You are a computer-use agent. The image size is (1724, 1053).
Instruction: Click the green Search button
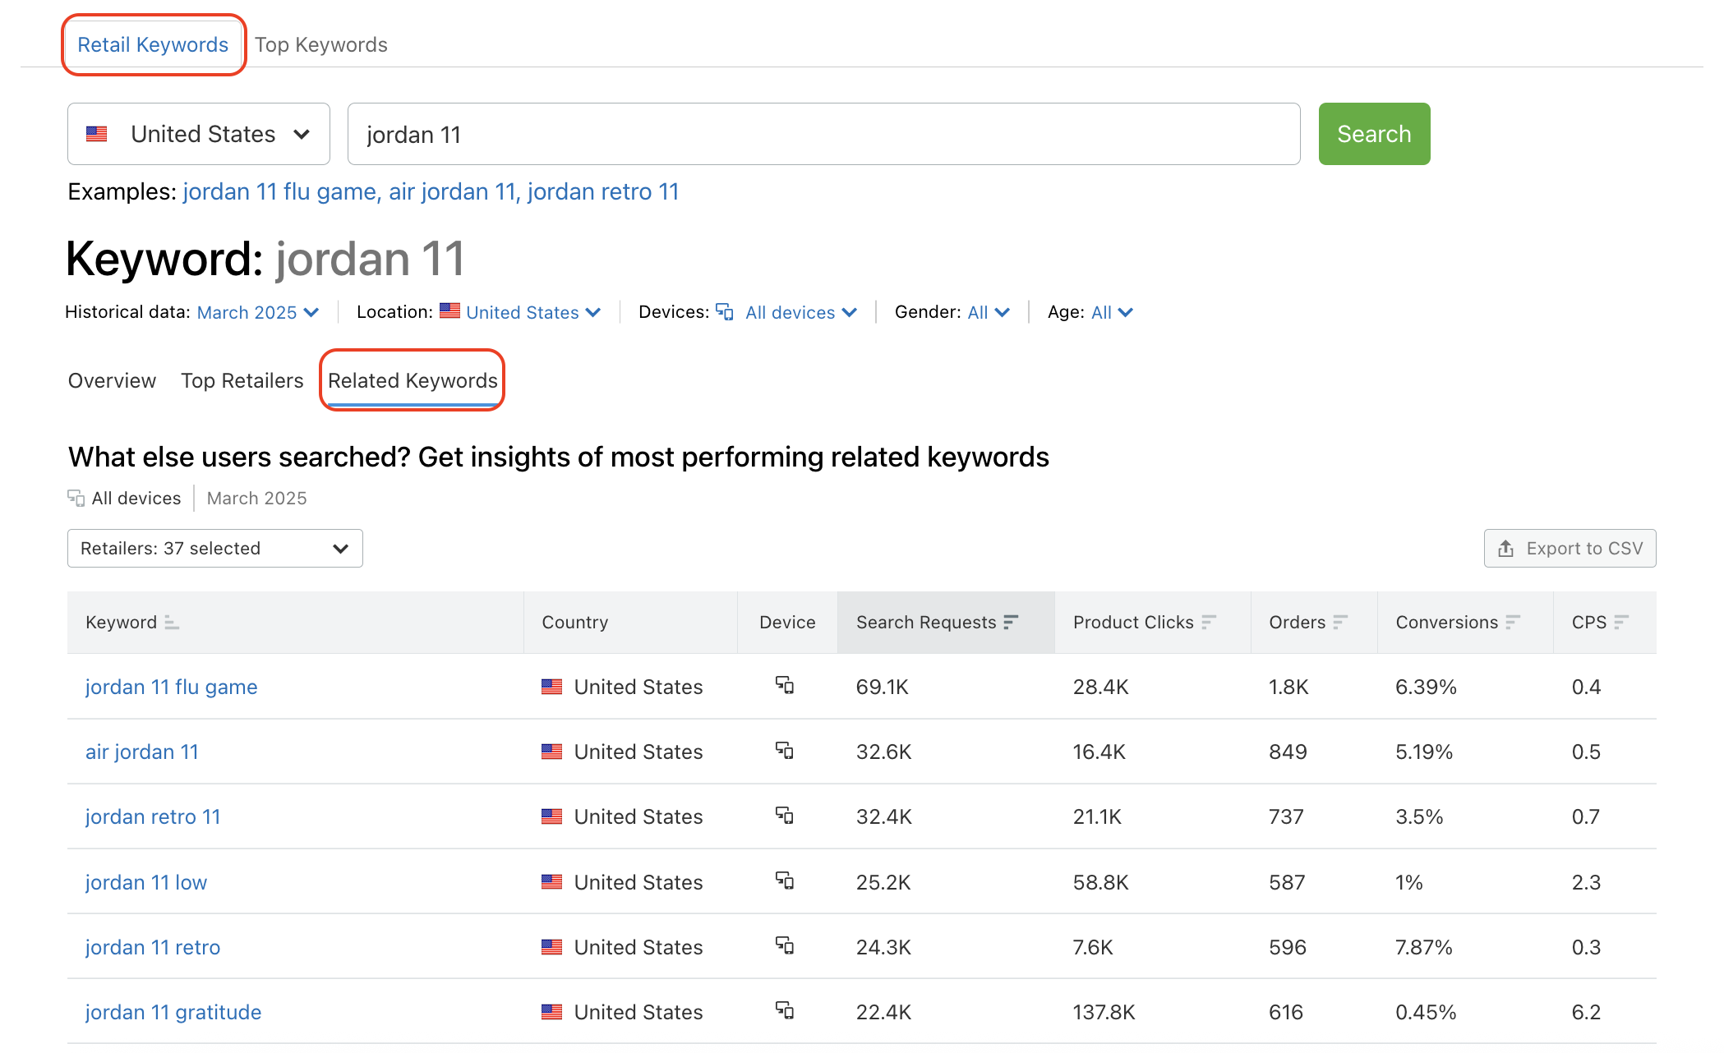click(x=1373, y=133)
